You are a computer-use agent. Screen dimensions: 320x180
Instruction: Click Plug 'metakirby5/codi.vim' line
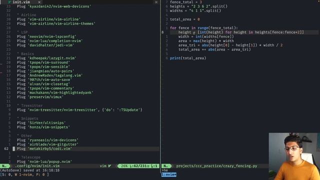tap(44, 148)
